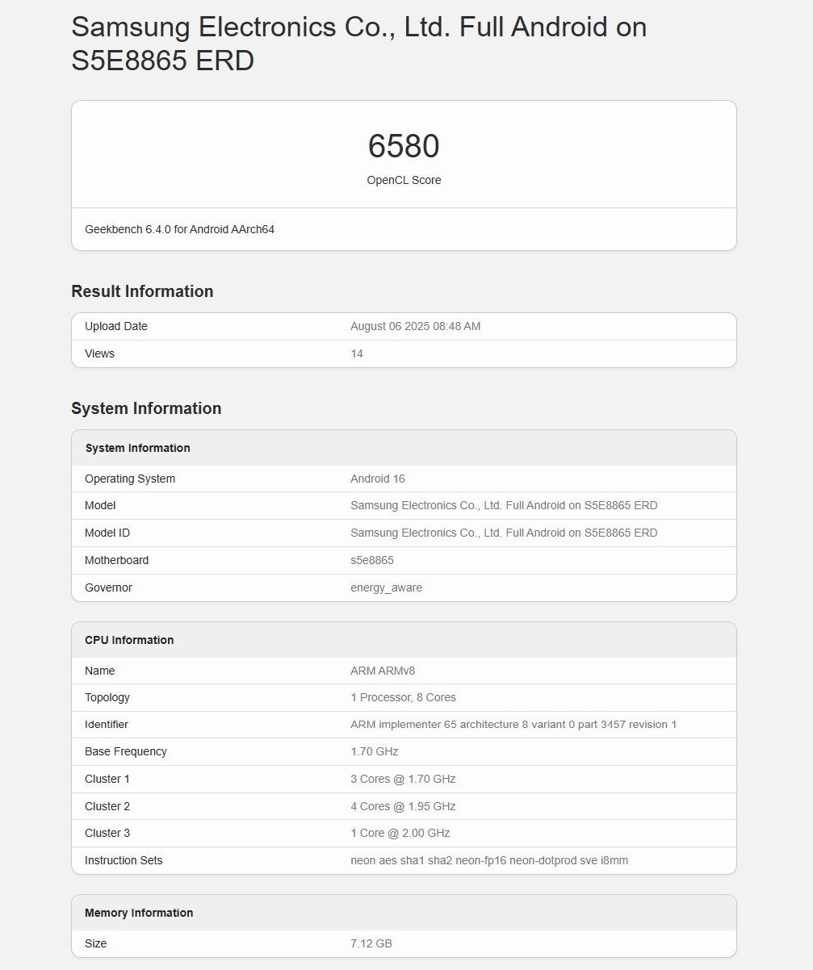Click the memory Size label
The width and height of the screenshot is (813, 970).
click(96, 943)
